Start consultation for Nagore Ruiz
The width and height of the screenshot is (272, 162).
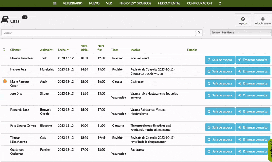click(253, 71)
